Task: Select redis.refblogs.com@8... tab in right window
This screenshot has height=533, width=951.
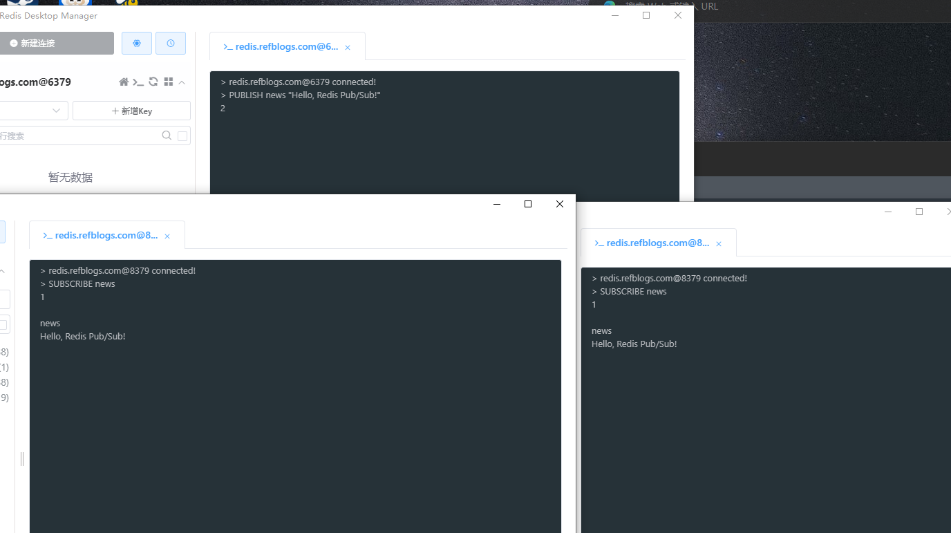Action: tap(652, 243)
